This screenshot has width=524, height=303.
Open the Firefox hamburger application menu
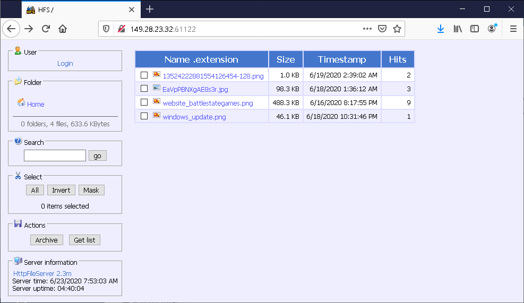(x=513, y=29)
